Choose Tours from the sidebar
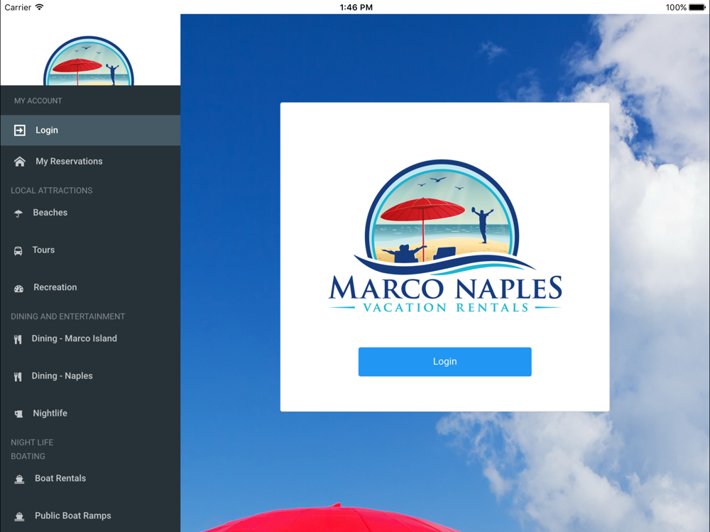710x532 pixels. [x=43, y=250]
